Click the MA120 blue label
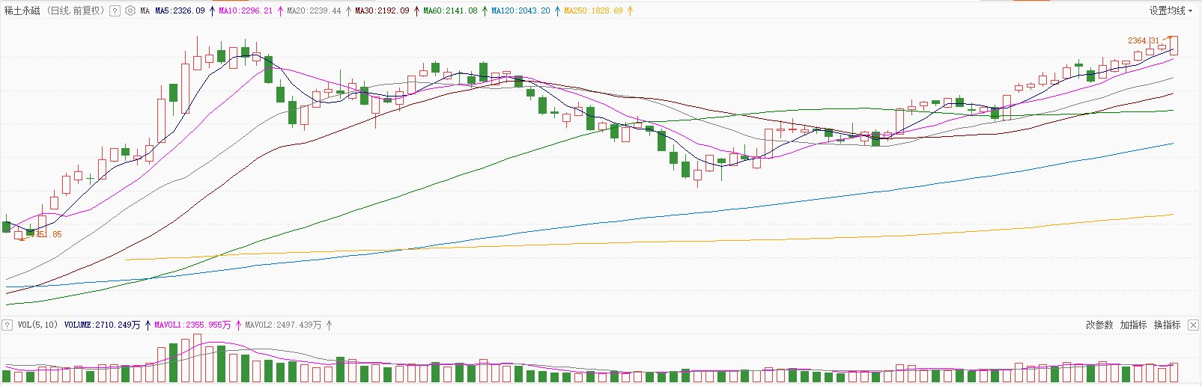1202x386 pixels. tap(520, 11)
